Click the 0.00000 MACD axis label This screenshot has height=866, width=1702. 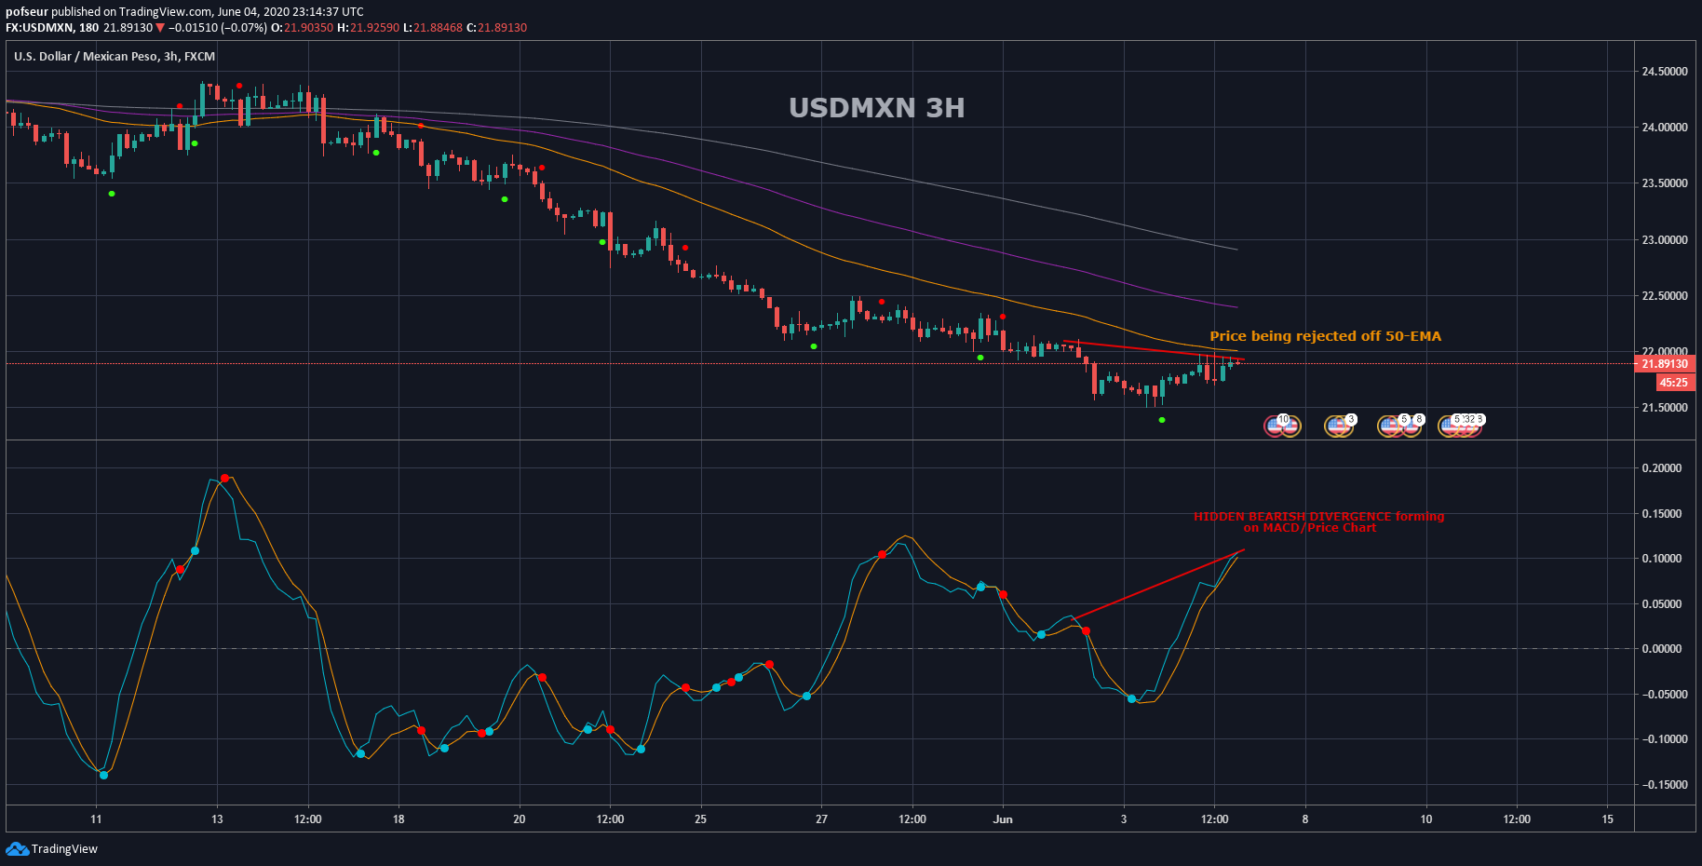(x=1662, y=649)
